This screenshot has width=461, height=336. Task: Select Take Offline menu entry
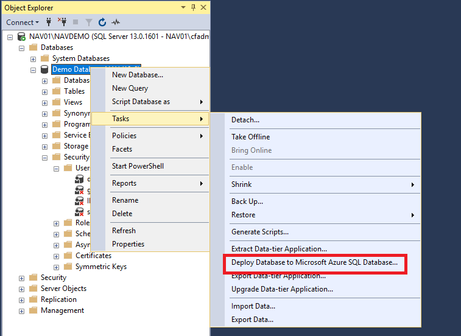pyautogui.click(x=250, y=137)
